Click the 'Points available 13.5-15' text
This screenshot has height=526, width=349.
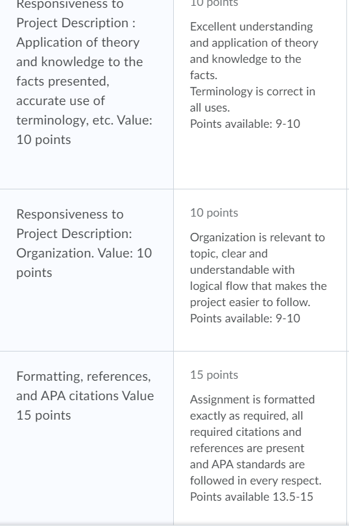click(x=251, y=497)
